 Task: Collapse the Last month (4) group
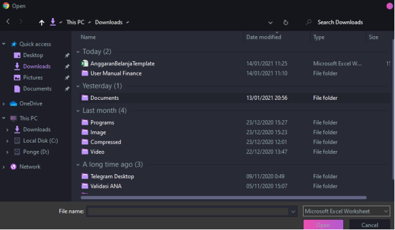tap(78, 111)
